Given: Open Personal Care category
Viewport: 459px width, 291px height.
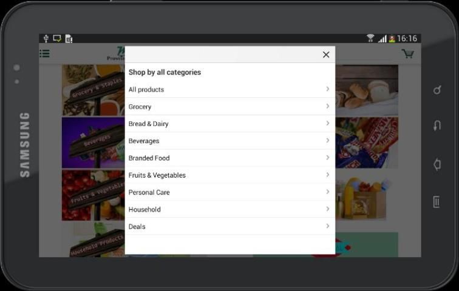Looking at the screenshot, I should pyautogui.click(x=149, y=192).
